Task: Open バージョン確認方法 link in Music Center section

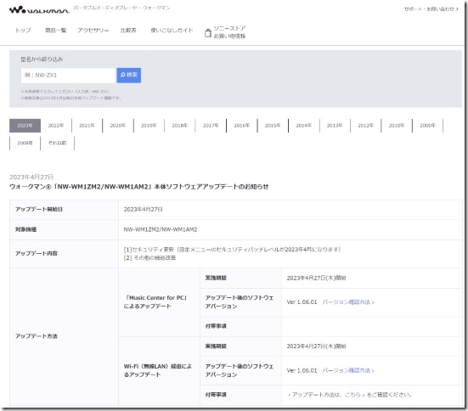Action: 348,302
